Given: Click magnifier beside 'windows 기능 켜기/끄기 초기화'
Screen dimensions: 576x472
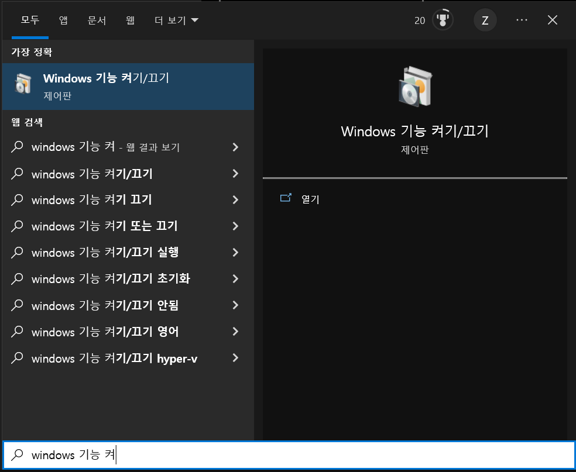Looking at the screenshot, I should (17, 278).
